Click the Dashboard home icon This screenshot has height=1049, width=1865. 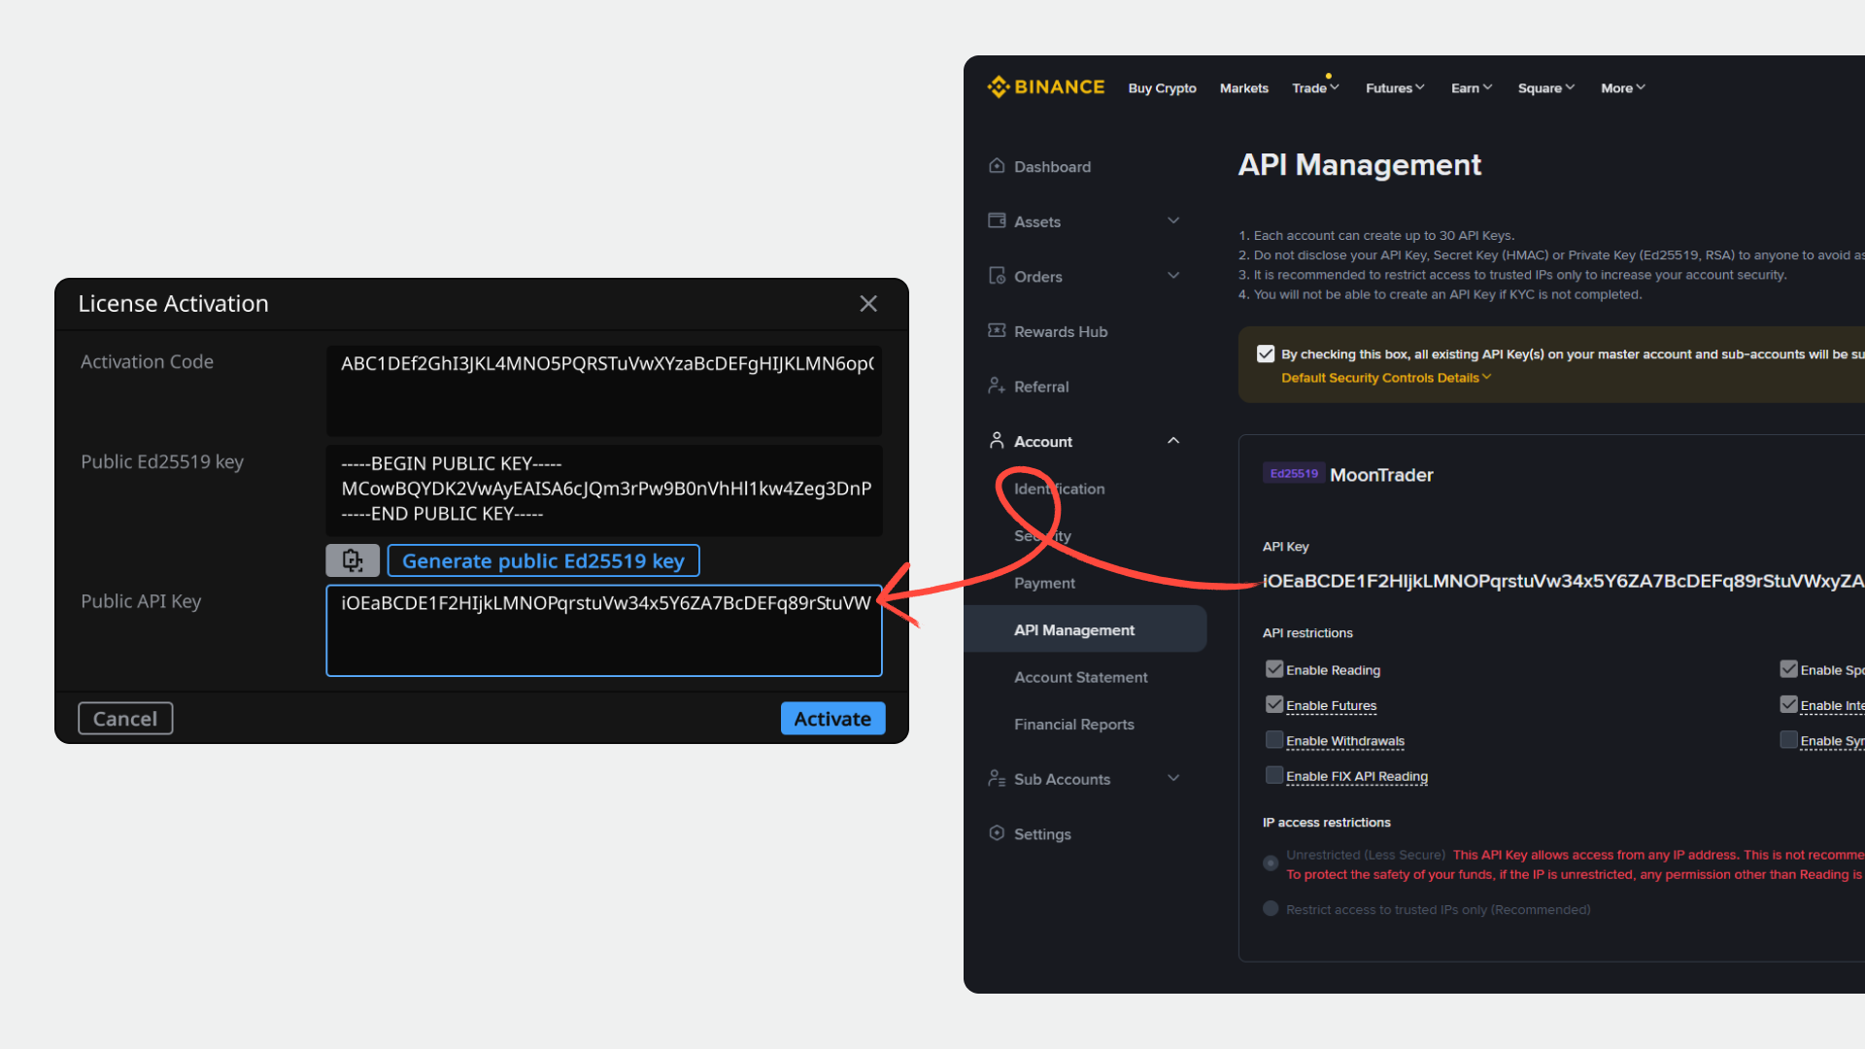tap(997, 166)
